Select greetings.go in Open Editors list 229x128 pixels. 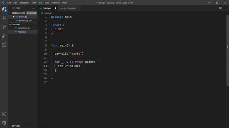(x=23, y=21)
